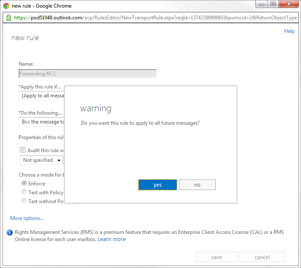Open the Bcc the message to dropdown
This screenshot has width=301, height=268.
41,122
